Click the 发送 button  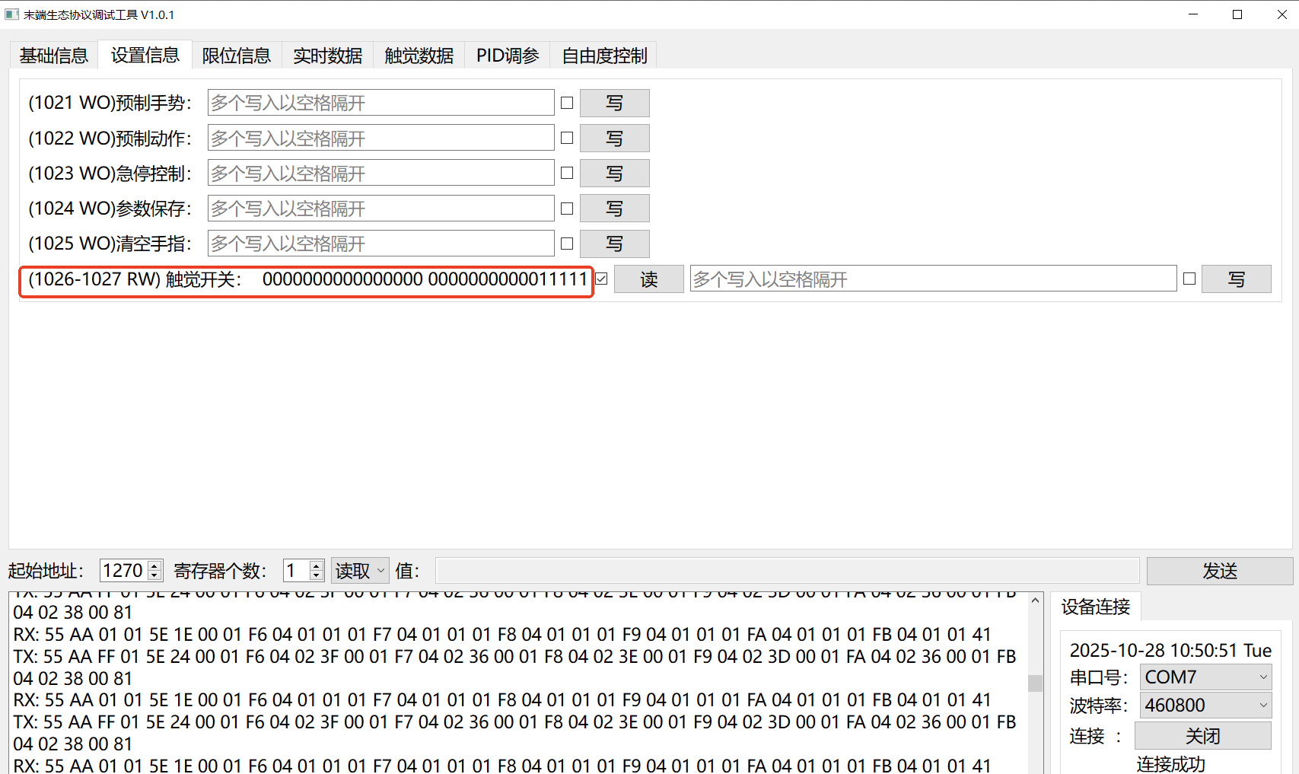(x=1218, y=570)
